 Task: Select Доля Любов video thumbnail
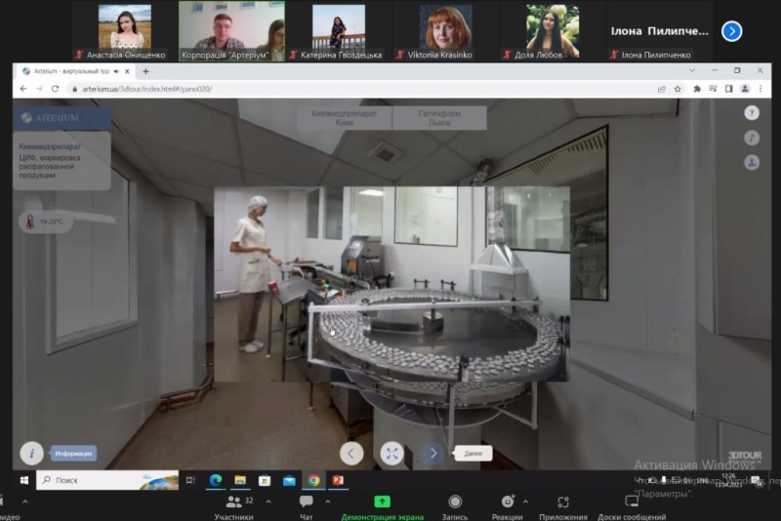(x=553, y=31)
